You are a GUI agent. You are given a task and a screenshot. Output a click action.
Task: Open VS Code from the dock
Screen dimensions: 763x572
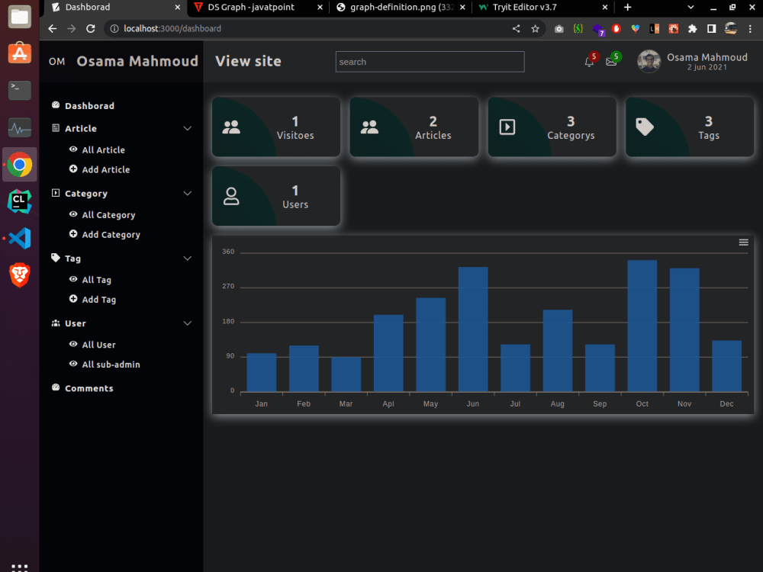(x=20, y=238)
